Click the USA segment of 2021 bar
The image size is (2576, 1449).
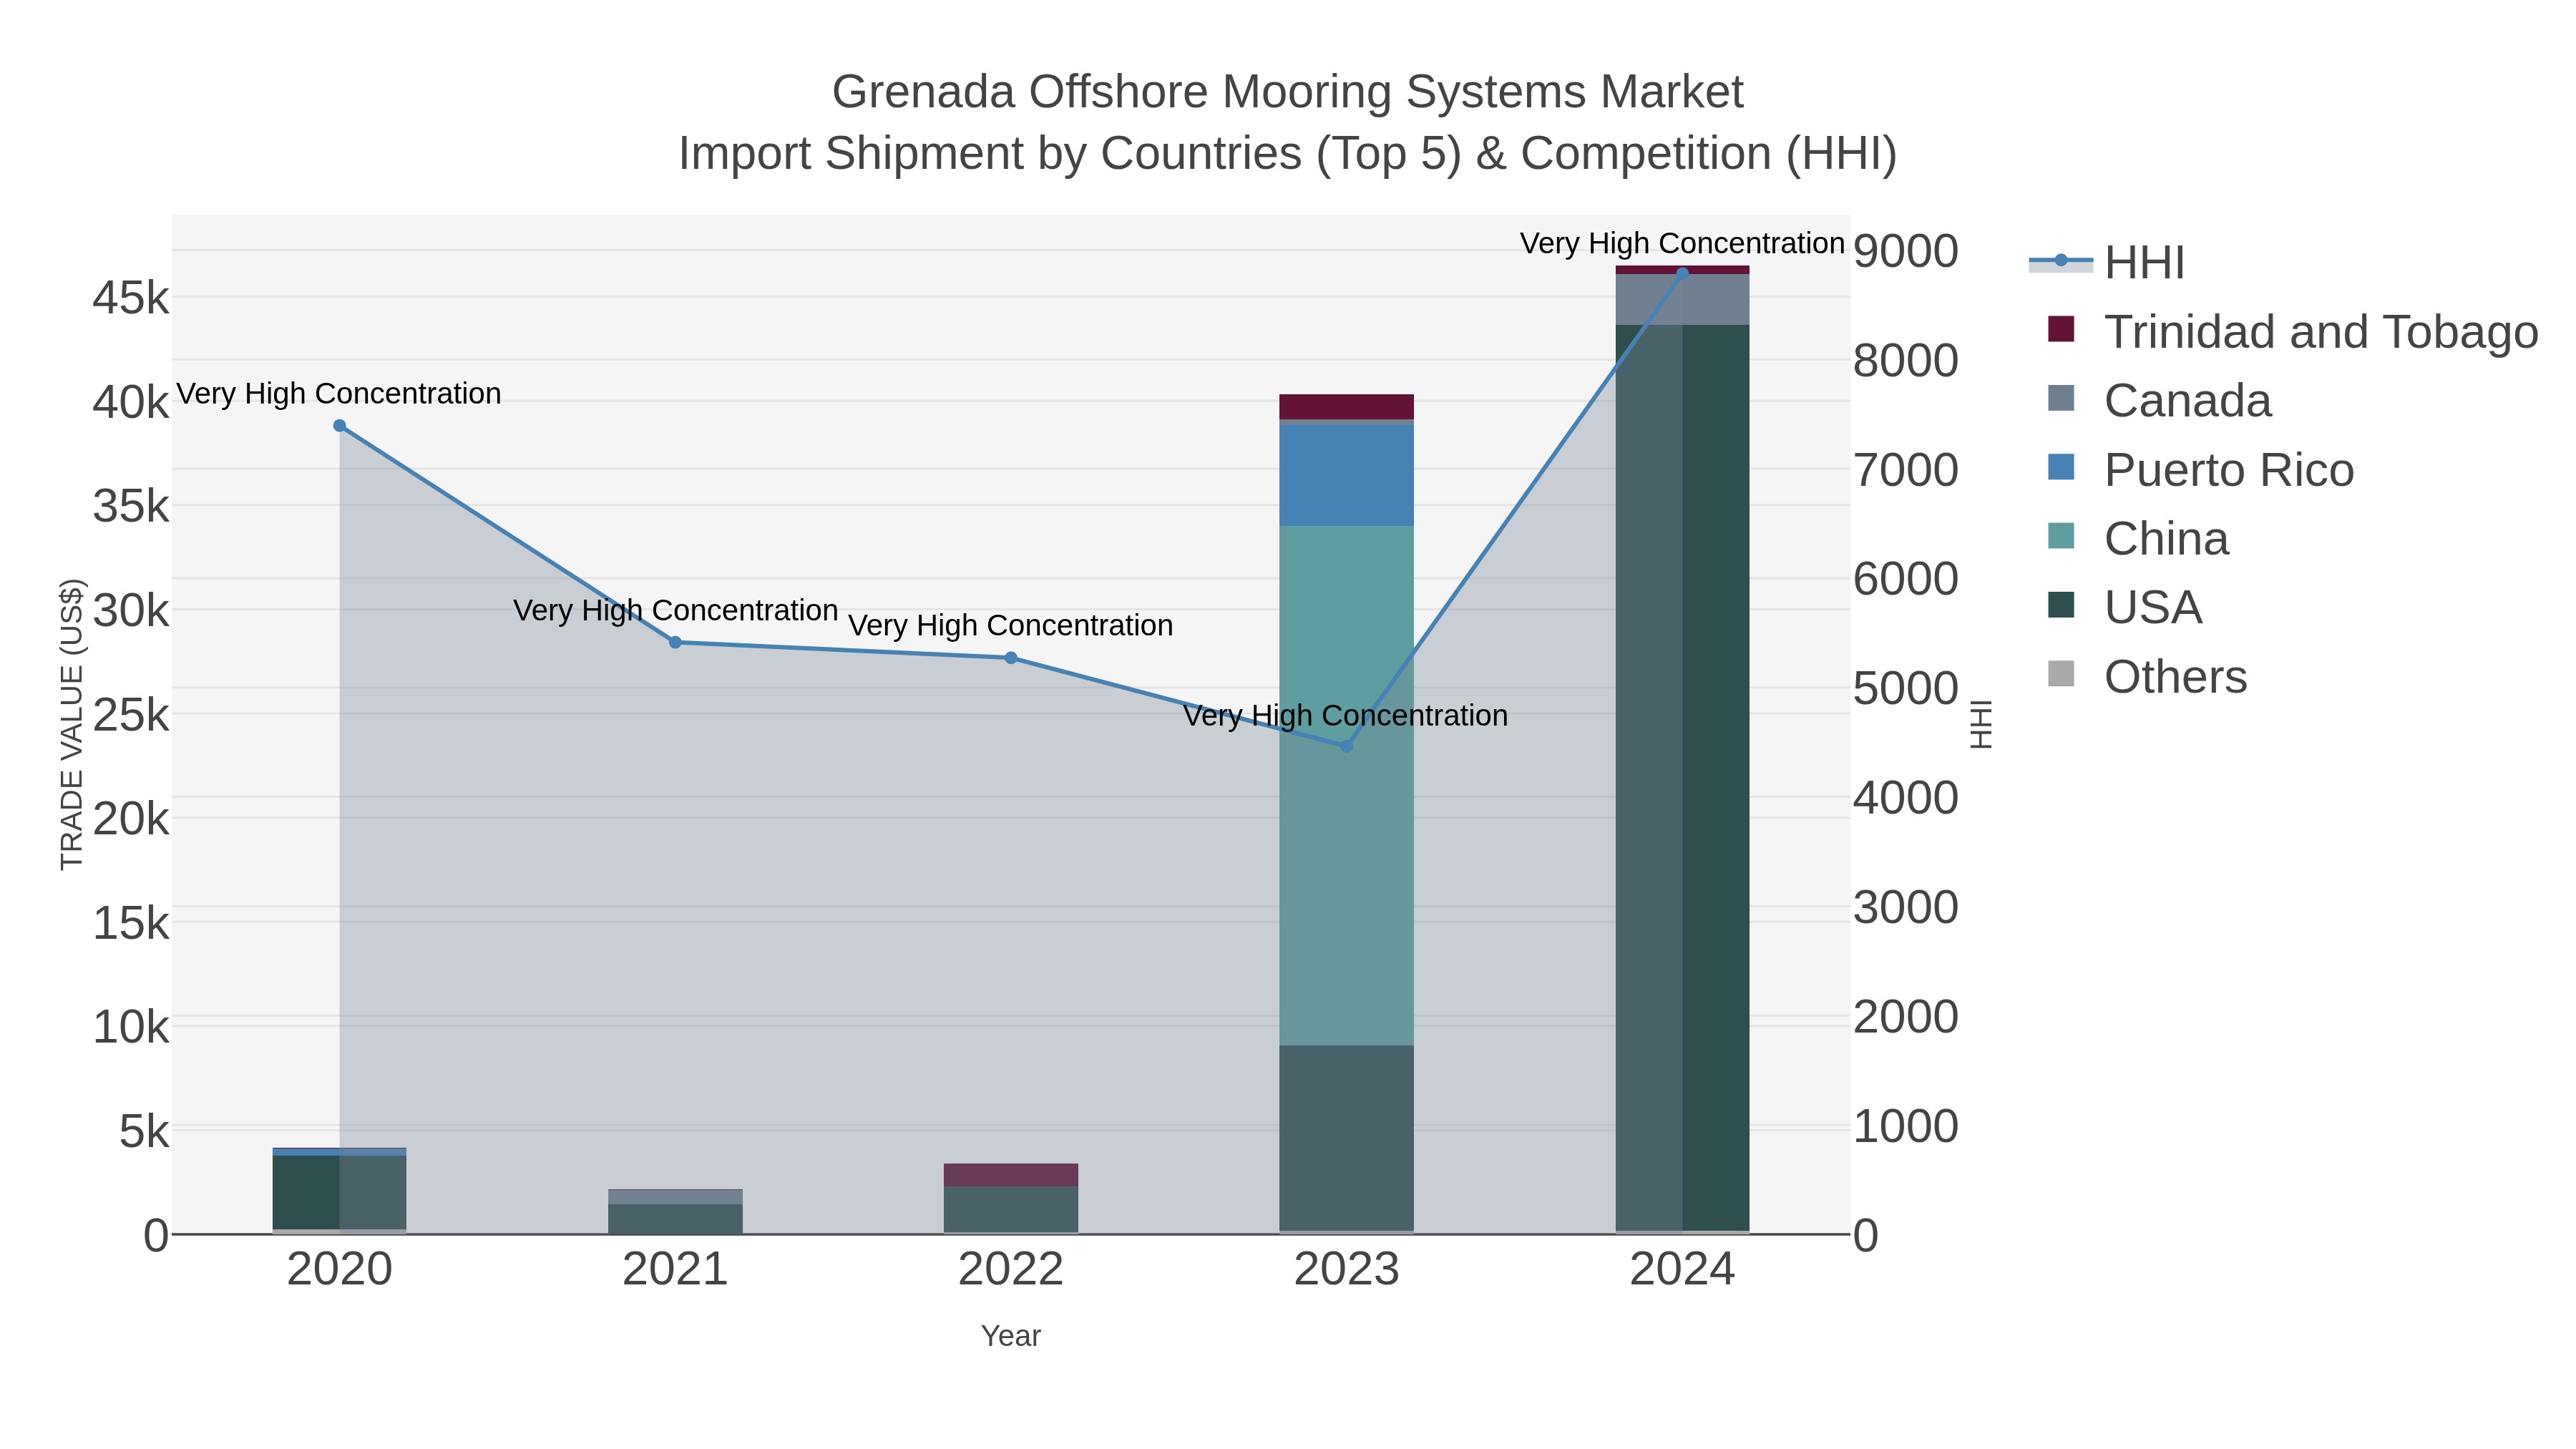[675, 1219]
